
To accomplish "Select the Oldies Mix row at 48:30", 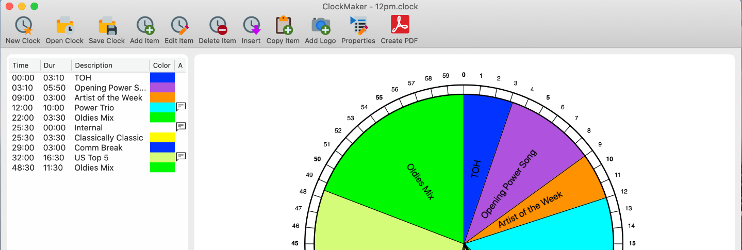I will coord(97,168).
